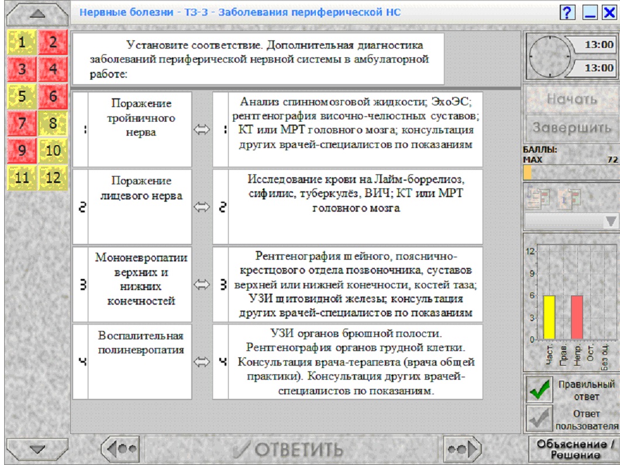Go to next question arrow button
Image resolution: width=620 pixels, height=465 pixels.
point(462,449)
